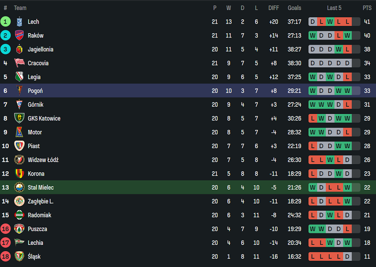This screenshot has height=267, width=376.
Task: Open the Radomiak team name link
Action: [x=40, y=215]
